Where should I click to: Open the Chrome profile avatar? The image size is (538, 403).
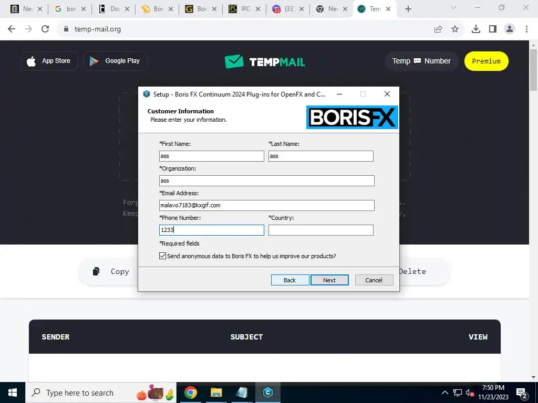tap(510, 29)
